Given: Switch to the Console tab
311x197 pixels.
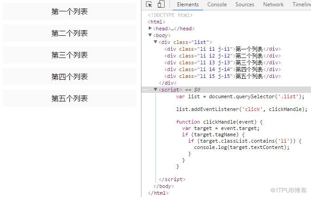Looking at the screenshot, I should pos(217,5).
